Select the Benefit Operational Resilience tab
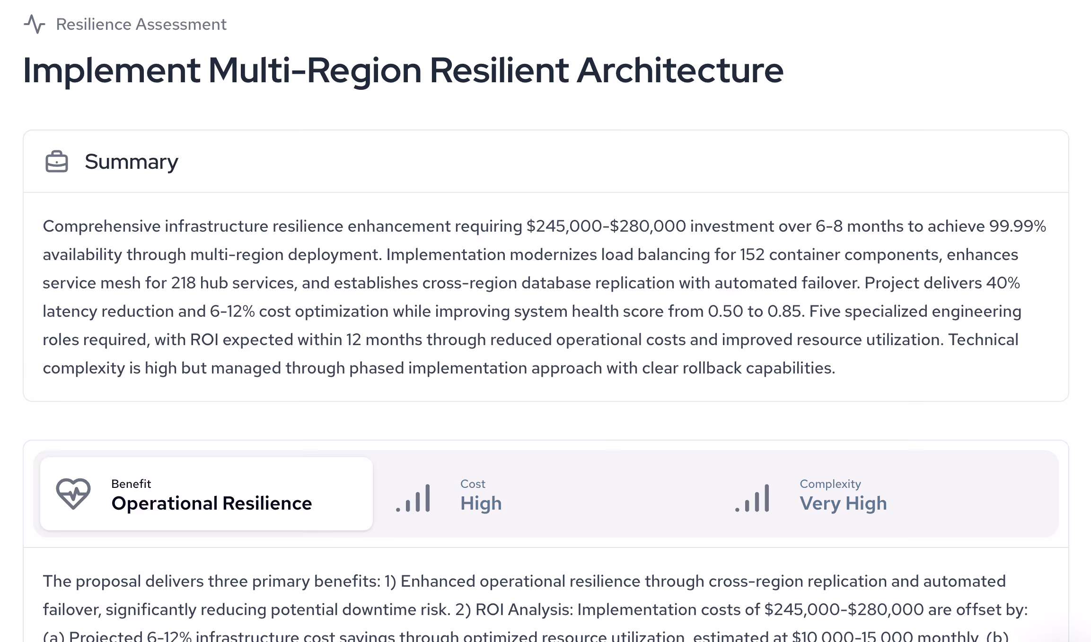 [206, 494]
